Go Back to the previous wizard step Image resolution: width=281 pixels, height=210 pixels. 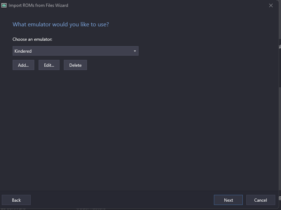point(16,200)
